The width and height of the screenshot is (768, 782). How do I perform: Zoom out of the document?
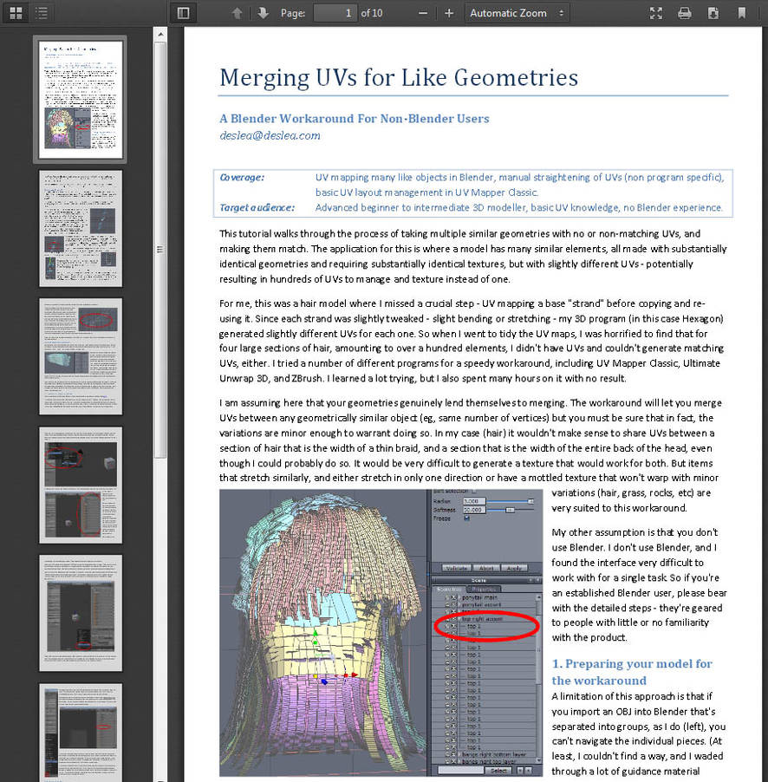(x=422, y=13)
